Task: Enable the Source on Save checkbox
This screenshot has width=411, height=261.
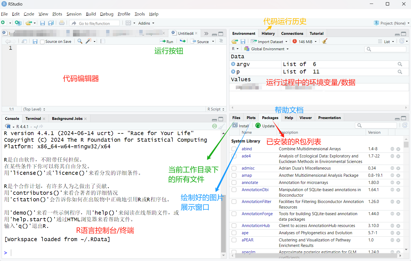Action: [x=42, y=42]
